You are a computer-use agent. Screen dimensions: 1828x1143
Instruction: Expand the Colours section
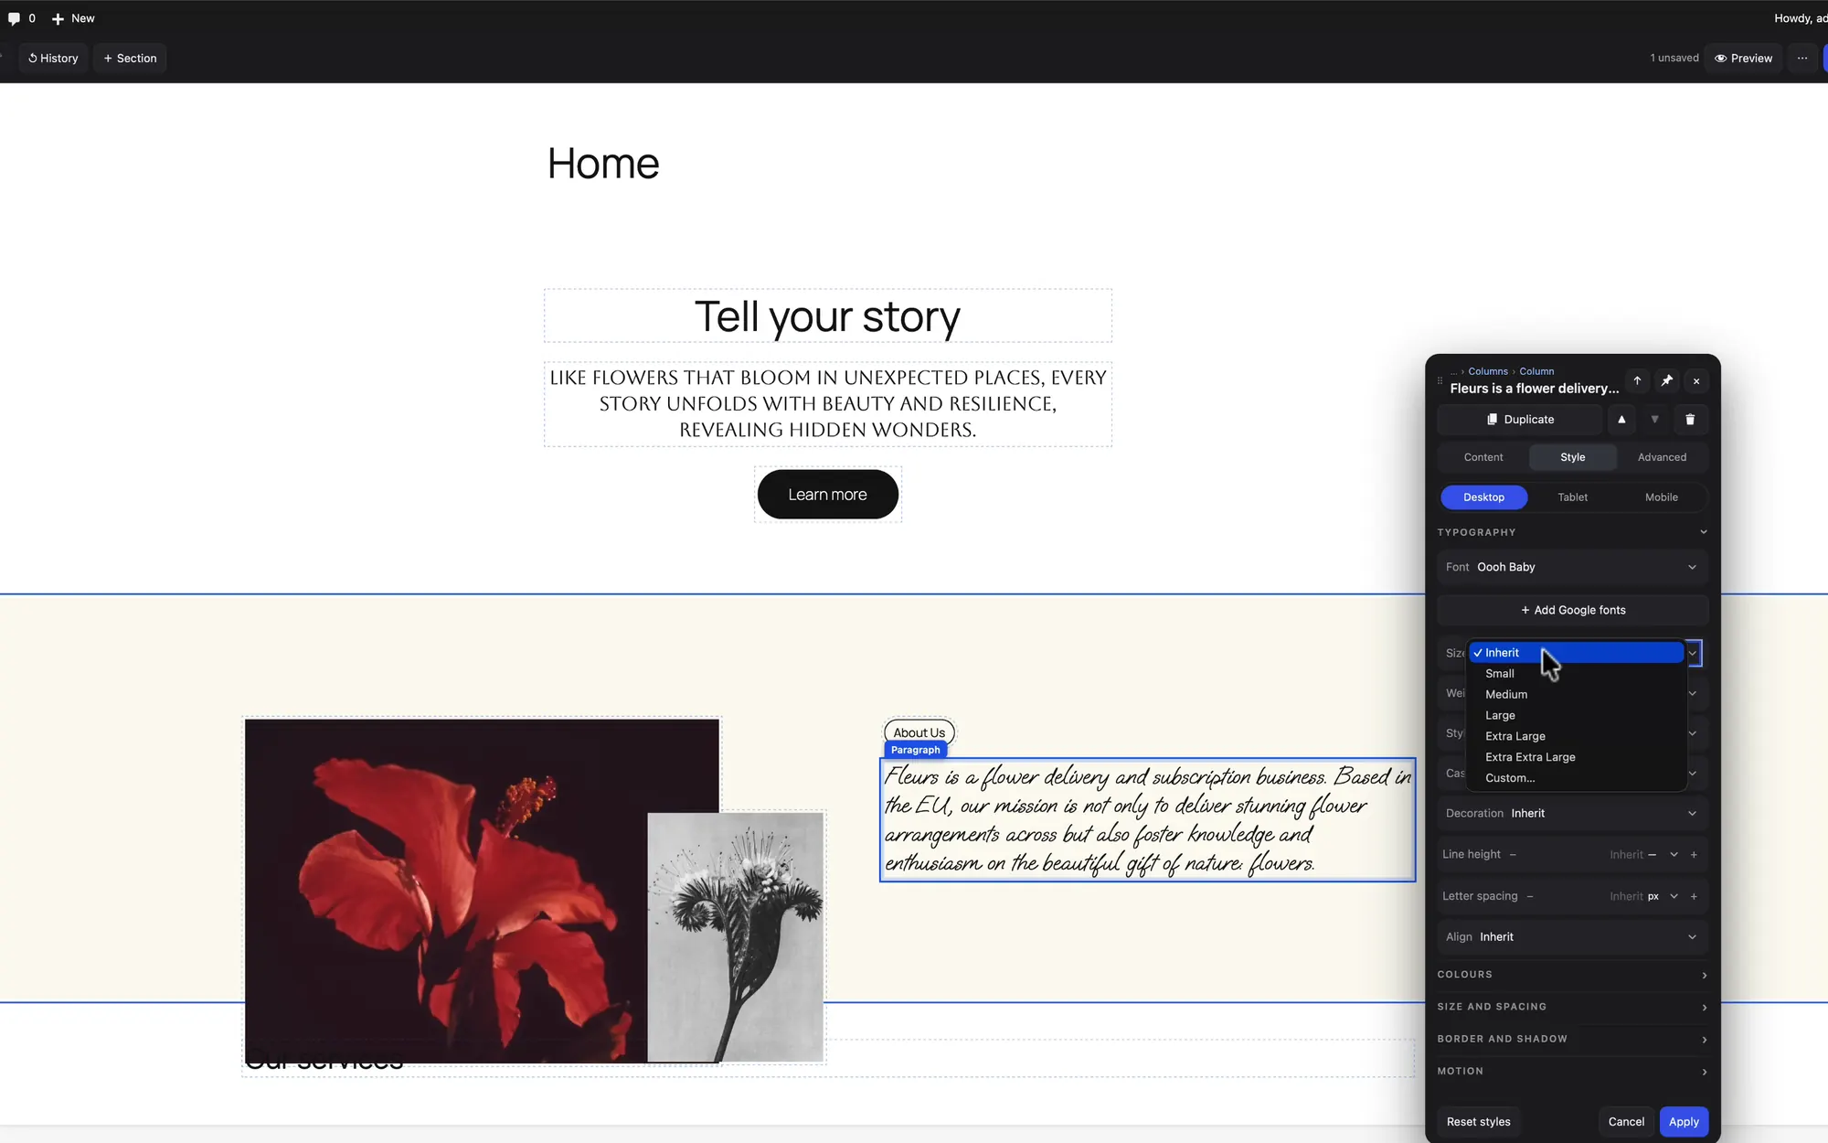(1572, 975)
